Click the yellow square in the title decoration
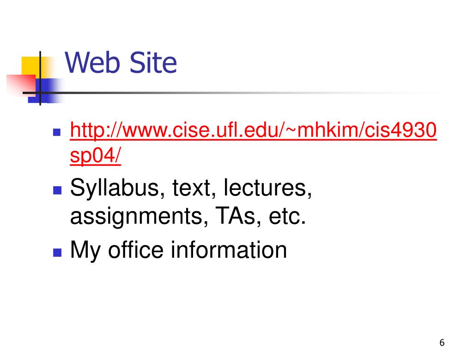 pos(32,67)
